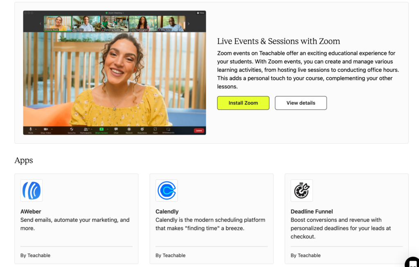419x267 pixels.
Task: Expand the caret next to Participants
Action: point(92,129)
